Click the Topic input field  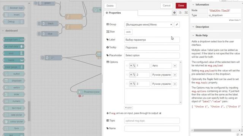pos(152,121)
